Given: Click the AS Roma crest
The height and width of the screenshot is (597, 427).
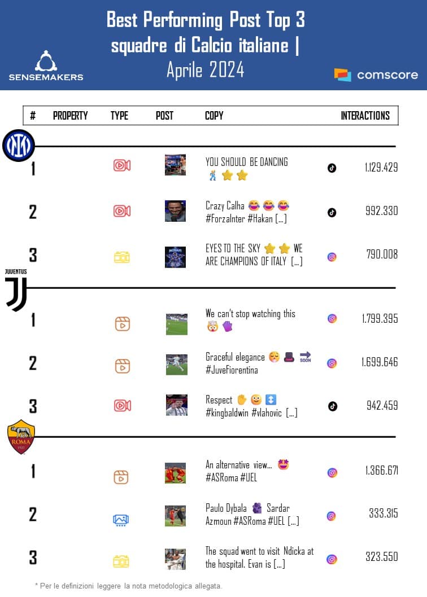Looking at the screenshot, I should point(21,437).
